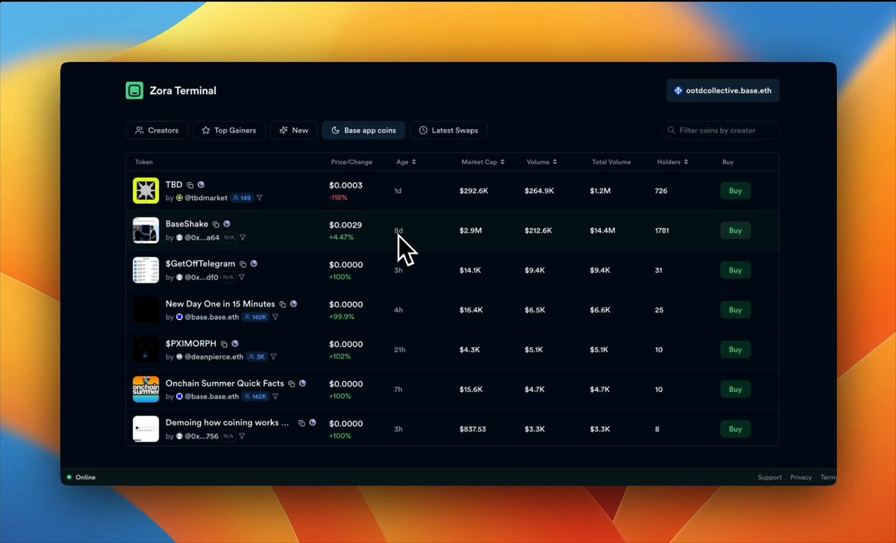The image size is (896, 543).
Task: Click the 149 followers badge on TBD row
Action: click(x=241, y=198)
